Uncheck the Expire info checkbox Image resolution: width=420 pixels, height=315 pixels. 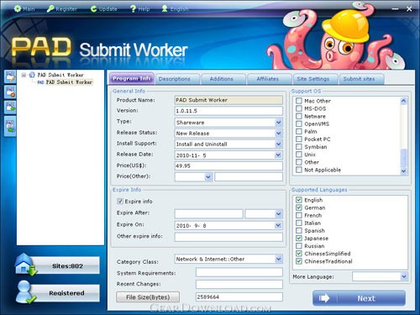click(x=120, y=202)
